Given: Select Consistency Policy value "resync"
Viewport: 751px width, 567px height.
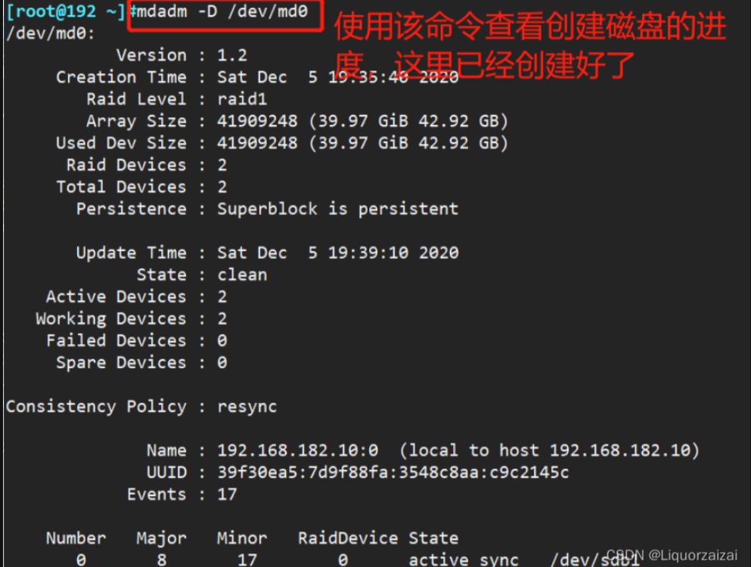Looking at the screenshot, I should tap(247, 407).
